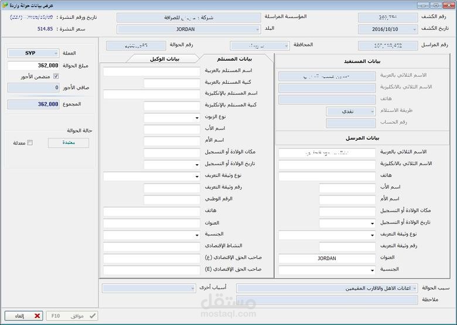Viewport: 457px width, 325px height.
Task: Click the رقم الحساب account field
Action: pos(350,123)
